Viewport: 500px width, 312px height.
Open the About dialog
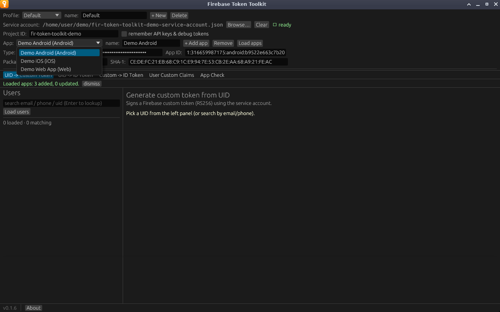34,308
